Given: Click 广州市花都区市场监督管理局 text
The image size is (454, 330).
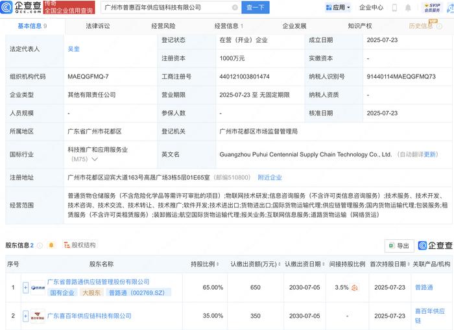Looking at the screenshot, I should coord(259,132).
